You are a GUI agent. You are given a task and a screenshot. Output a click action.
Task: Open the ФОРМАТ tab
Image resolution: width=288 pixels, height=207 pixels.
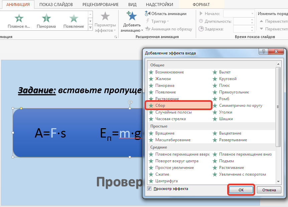pyautogui.click(x=201, y=4)
